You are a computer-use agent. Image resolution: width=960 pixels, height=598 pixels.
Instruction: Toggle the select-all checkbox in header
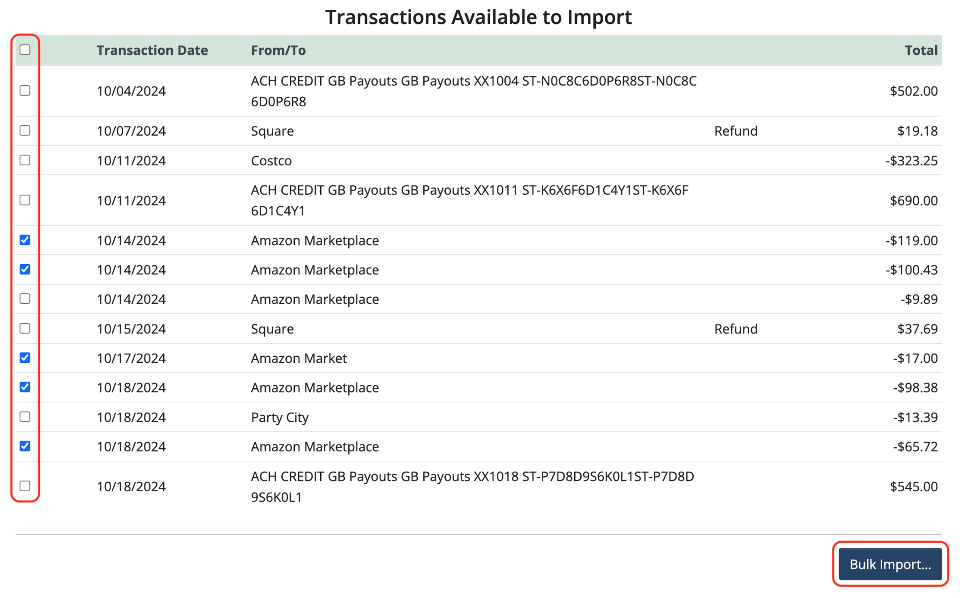coord(25,50)
